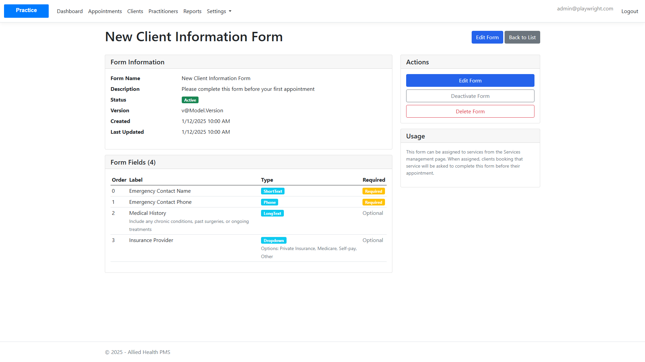Click the Order column header
This screenshot has height=362, width=645.
click(x=119, y=180)
